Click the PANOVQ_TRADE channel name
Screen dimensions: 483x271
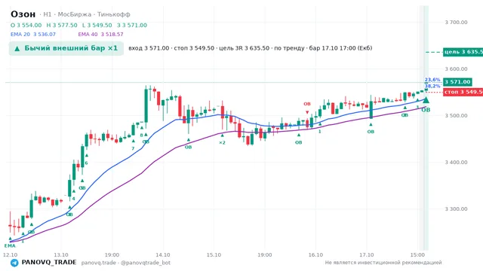pyautogui.click(x=49, y=263)
